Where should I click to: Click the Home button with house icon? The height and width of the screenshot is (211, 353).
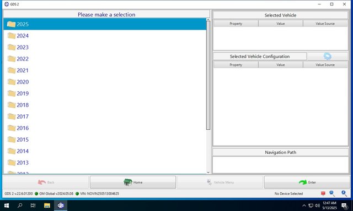[x=133, y=182]
